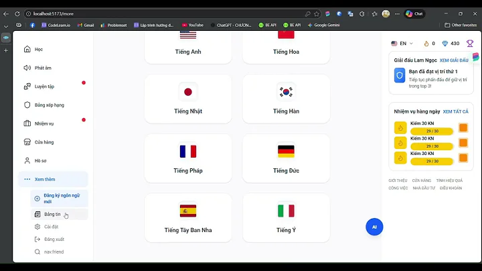Click the logout arrow icon

click(x=37, y=239)
